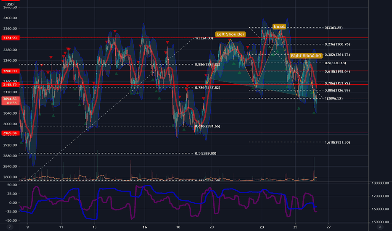
Task: Click Fibonacci level 0(3363.85) label
Action: click(334, 28)
